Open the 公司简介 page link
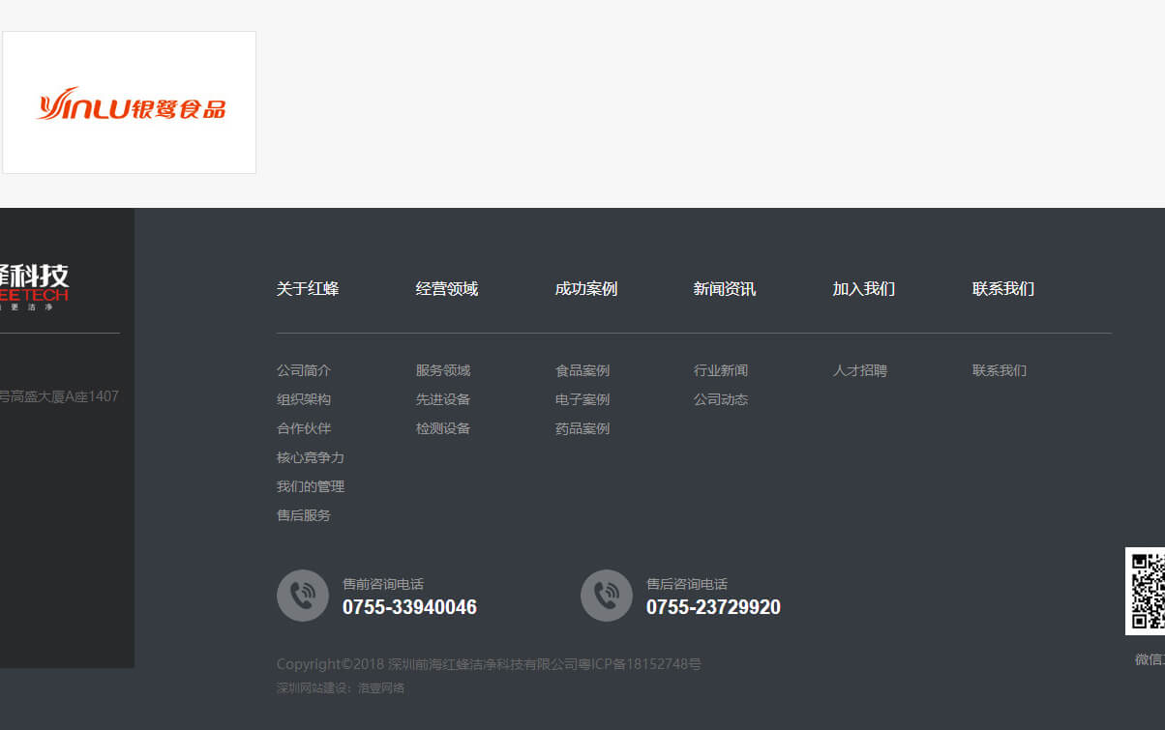The image size is (1165, 730). point(303,370)
